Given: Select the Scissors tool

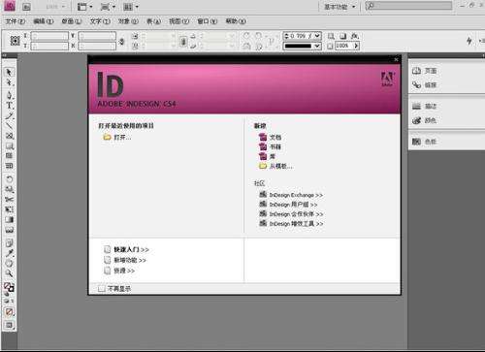Looking at the screenshot, I should 9,199.
